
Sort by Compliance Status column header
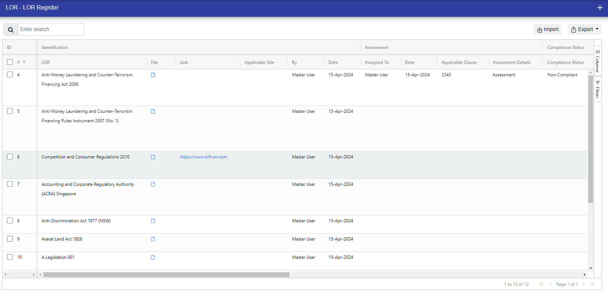(x=565, y=62)
